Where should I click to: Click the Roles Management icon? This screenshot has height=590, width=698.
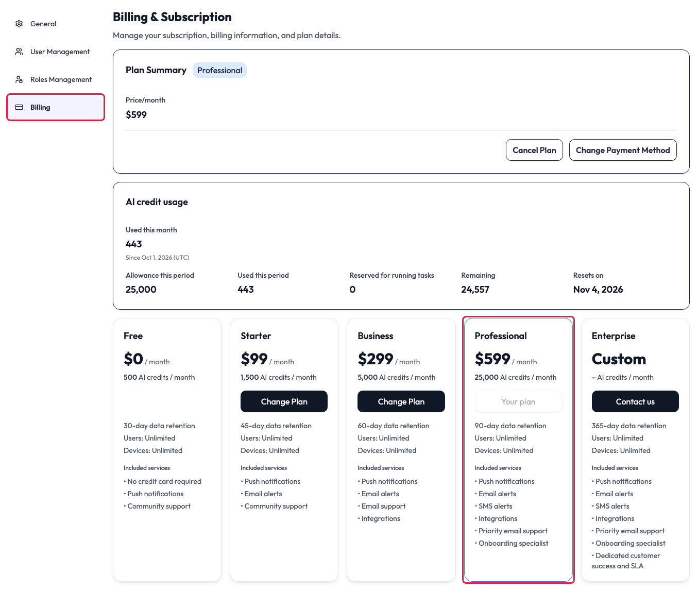(x=19, y=79)
